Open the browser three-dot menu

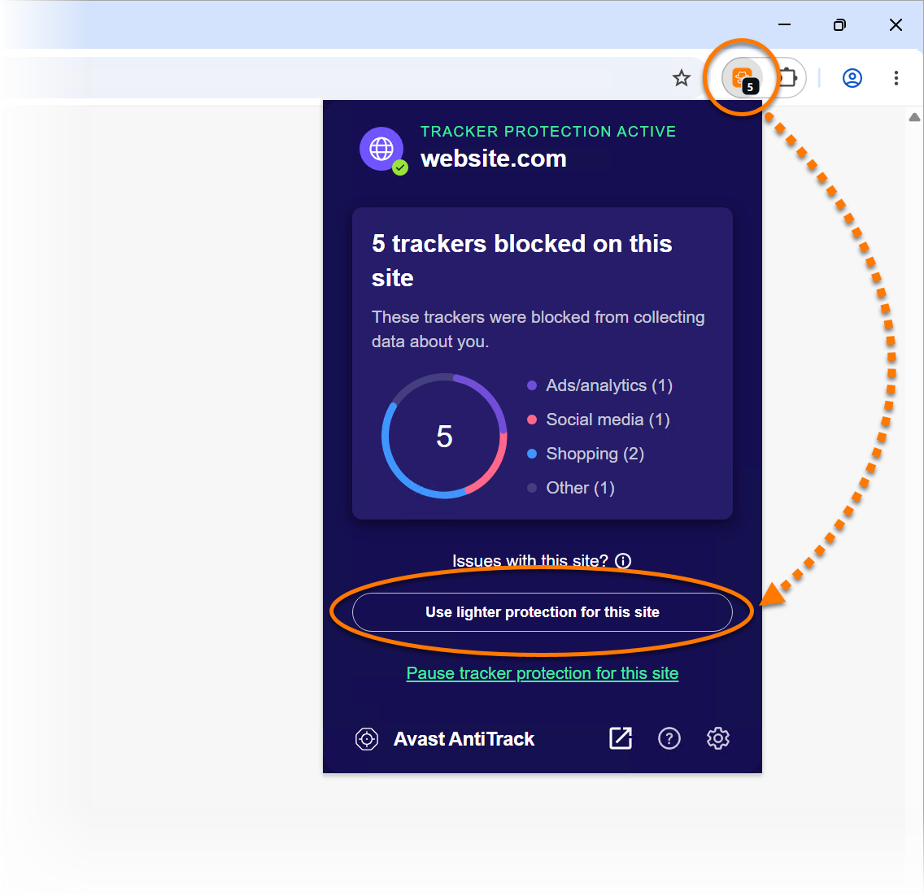coord(896,78)
